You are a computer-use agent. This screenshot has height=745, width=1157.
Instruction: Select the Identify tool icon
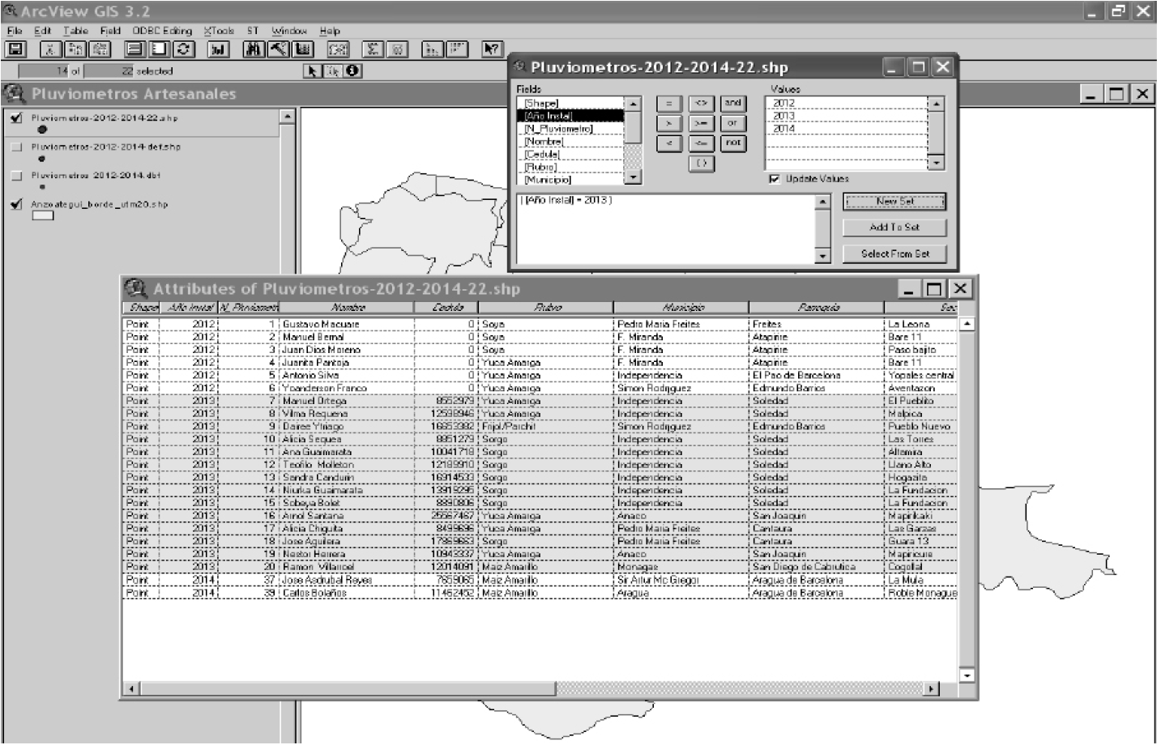(x=352, y=71)
